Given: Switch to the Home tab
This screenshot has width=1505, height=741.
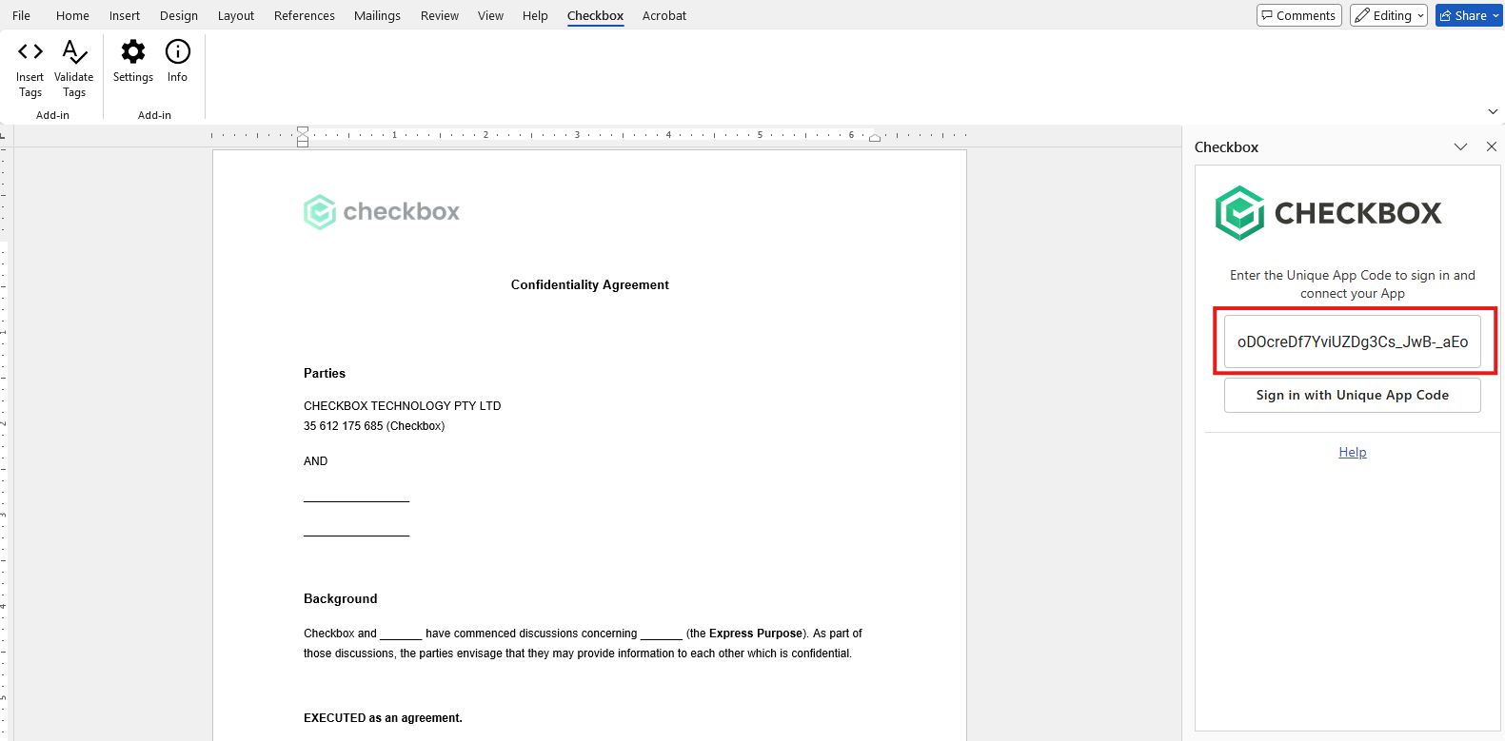Looking at the screenshot, I should [72, 15].
